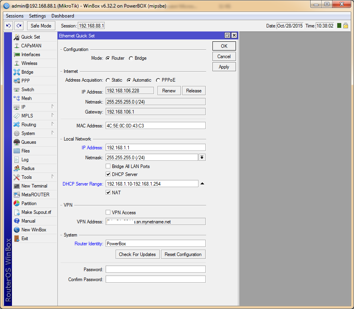Enable Bridge All LAN Ports checkbox
Screen dimensions: 354x309
click(108, 166)
